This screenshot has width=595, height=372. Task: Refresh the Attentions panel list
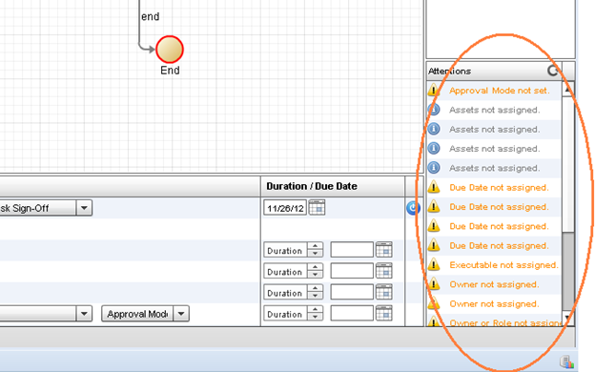tap(553, 71)
